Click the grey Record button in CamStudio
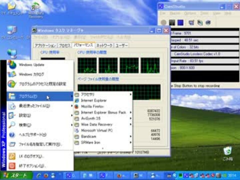240x180 pixels. [x=163, y=22]
